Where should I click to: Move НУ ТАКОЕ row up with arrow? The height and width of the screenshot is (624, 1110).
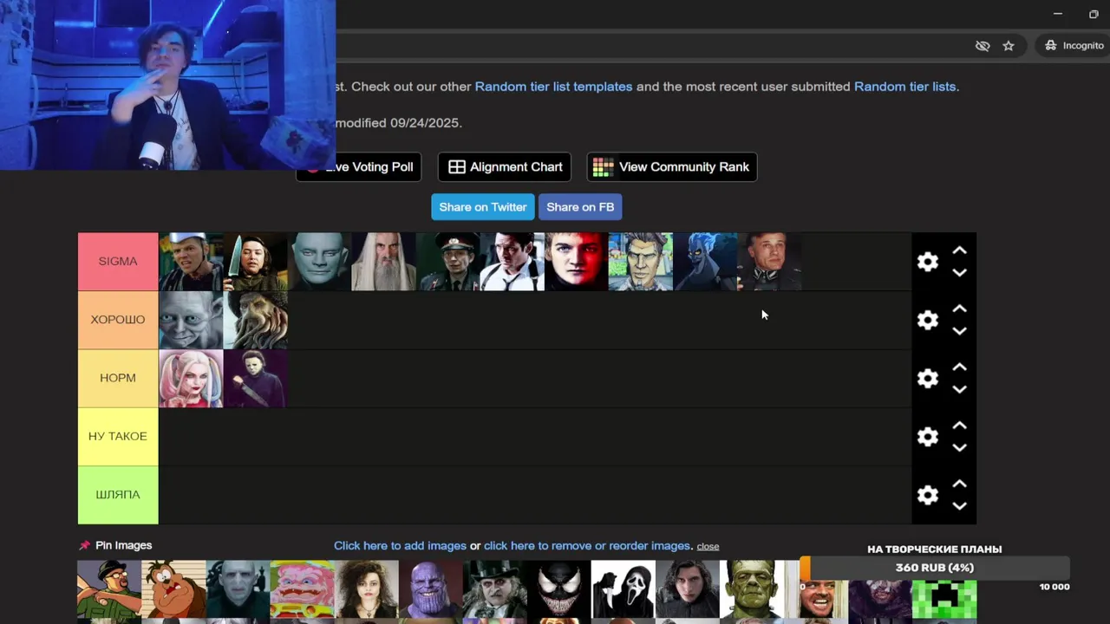(x=959, y=426)
